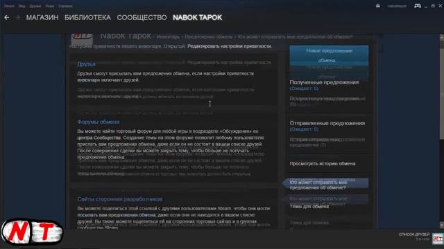Switch to the NABOK TAPOK tab
This screenshot has width=444, height=249.
[x=197, y=17]
